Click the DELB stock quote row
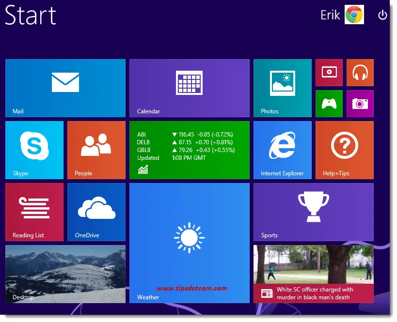This screenshot has height=322, width=397. (x=185, y=142)
